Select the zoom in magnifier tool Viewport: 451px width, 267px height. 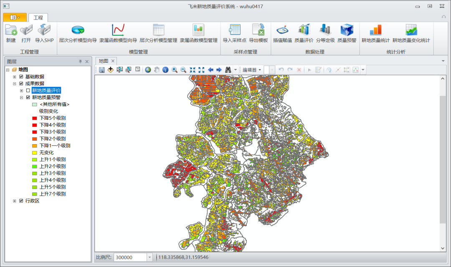pyautogui.click(x=174, y=70)
